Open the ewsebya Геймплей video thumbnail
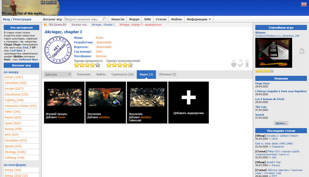 click(147, 97)
